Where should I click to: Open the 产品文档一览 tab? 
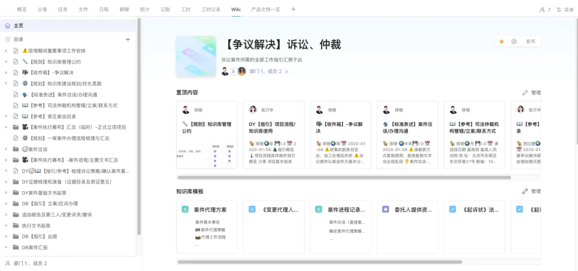coord(265,10)
